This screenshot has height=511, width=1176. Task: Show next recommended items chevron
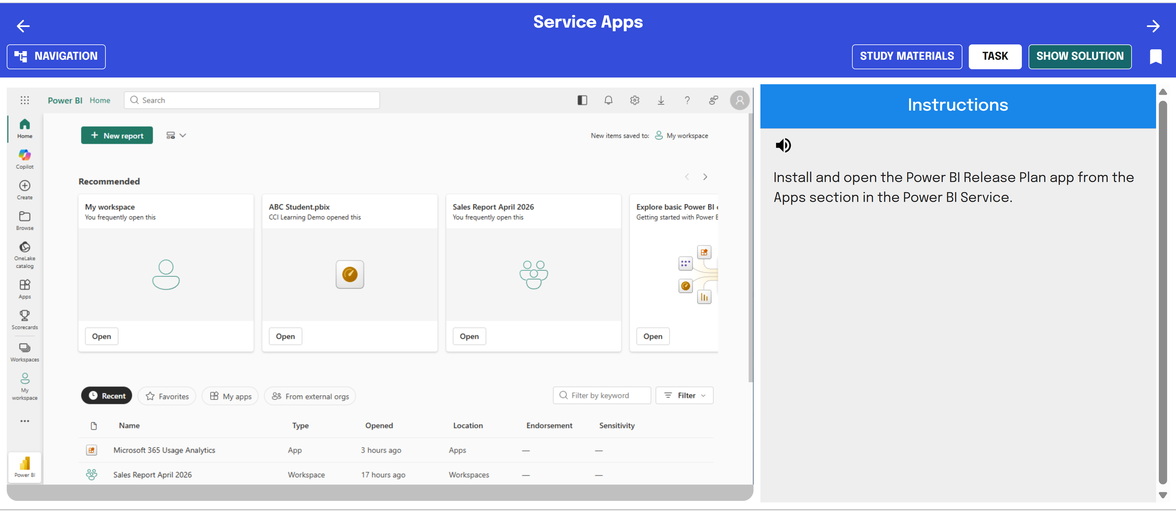pos(705,176)
